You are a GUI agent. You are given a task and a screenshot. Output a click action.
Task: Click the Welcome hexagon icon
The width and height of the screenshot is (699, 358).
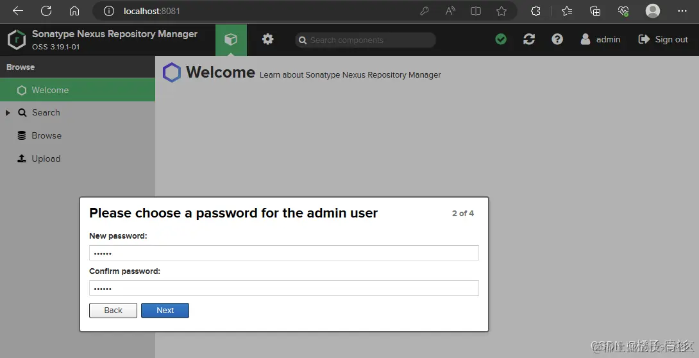172,72
